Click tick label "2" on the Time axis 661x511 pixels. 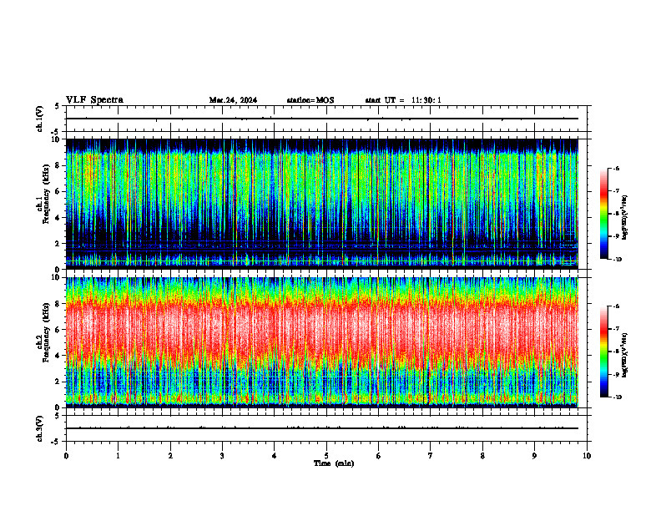(x=170, y=456)
